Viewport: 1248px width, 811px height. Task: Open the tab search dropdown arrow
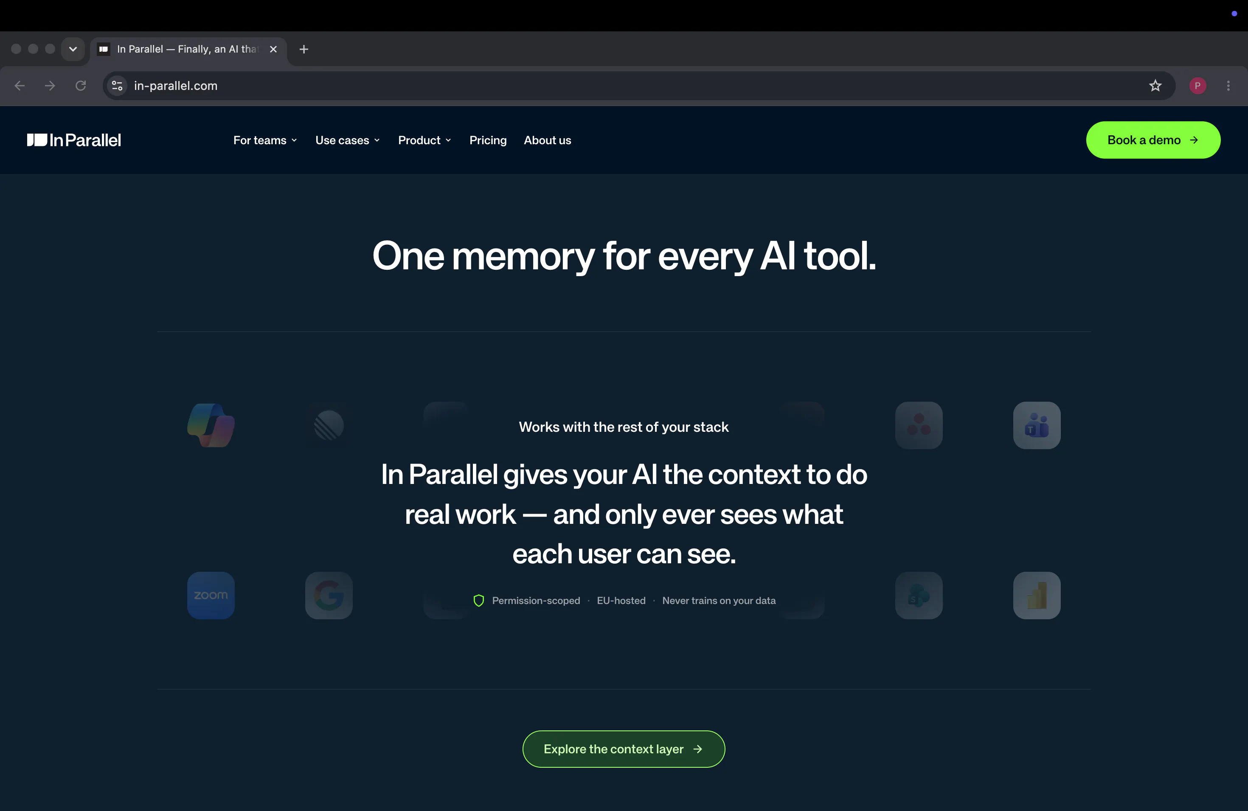(x=73, y=49)
